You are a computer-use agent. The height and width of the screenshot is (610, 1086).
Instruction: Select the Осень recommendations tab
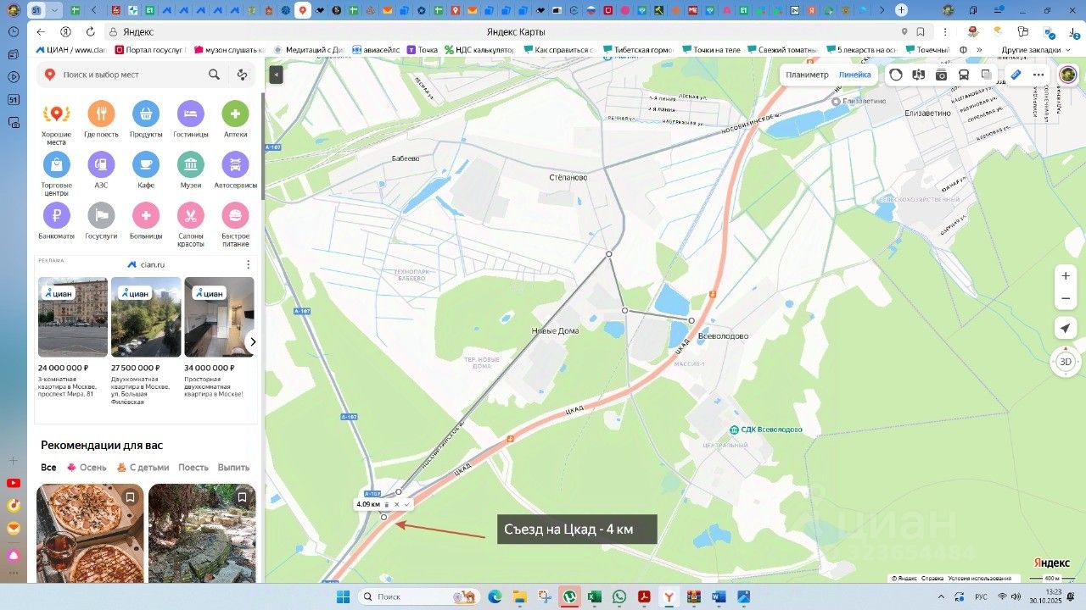click(87, 468)
